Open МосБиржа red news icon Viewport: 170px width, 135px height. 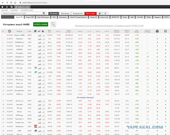[x=36, y=126]
